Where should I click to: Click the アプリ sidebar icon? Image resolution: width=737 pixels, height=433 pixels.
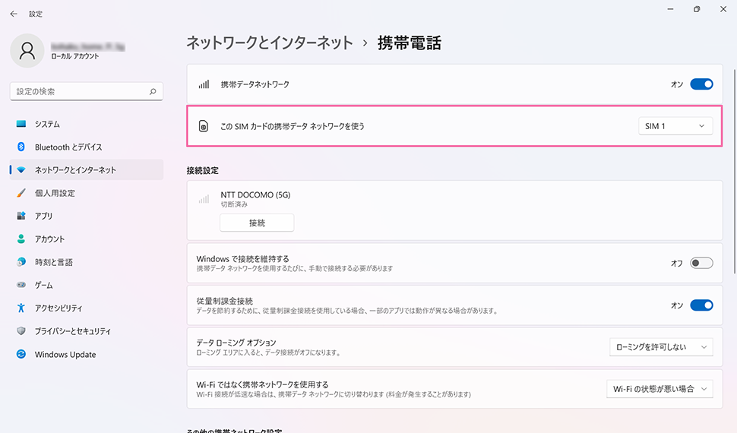(x=21, y=216)
